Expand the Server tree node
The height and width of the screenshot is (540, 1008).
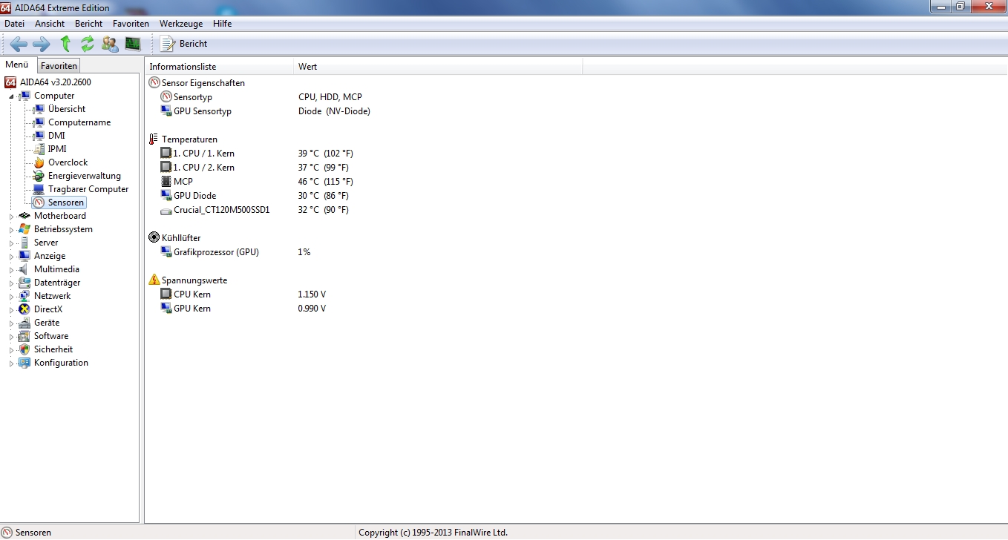(x=11, y=243)
